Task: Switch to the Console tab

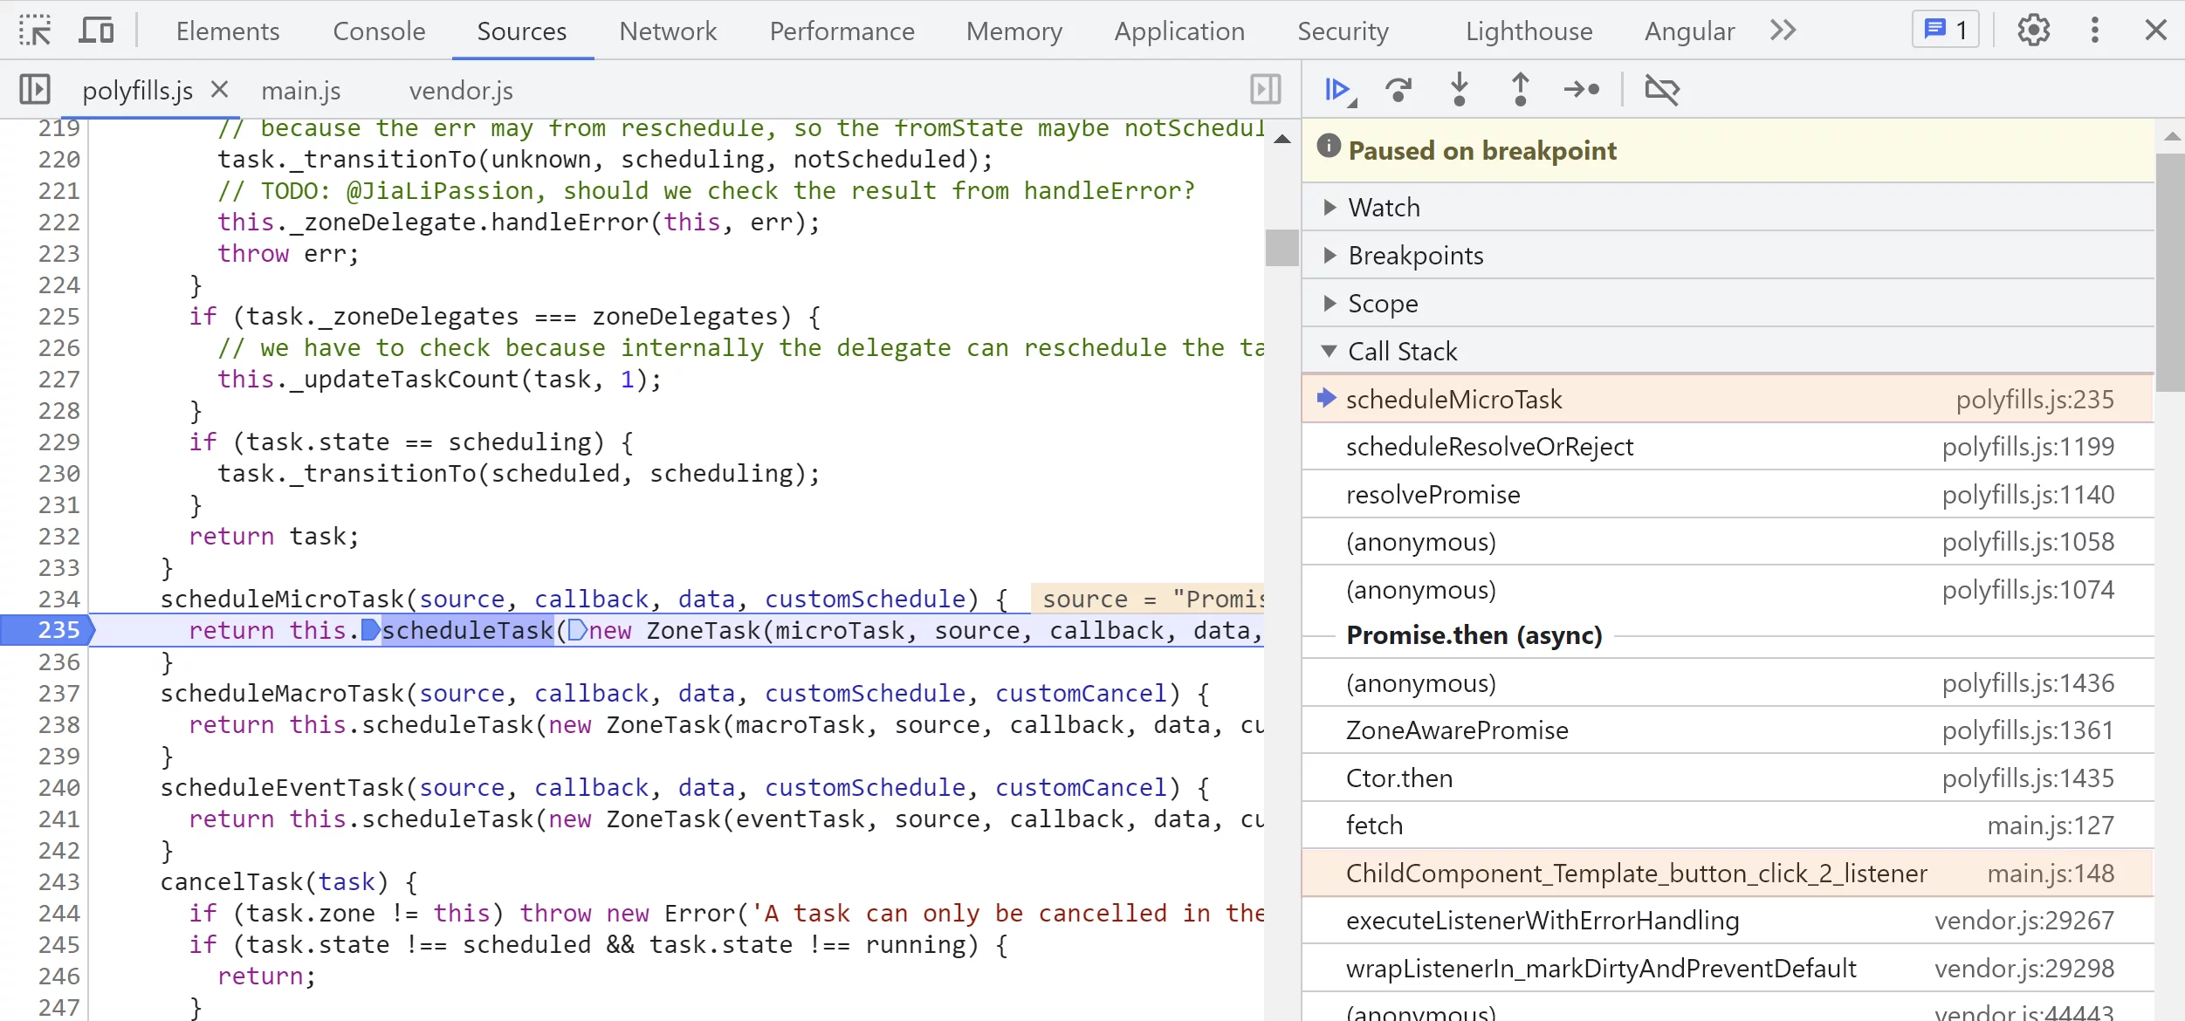Action: click(379, 31)
